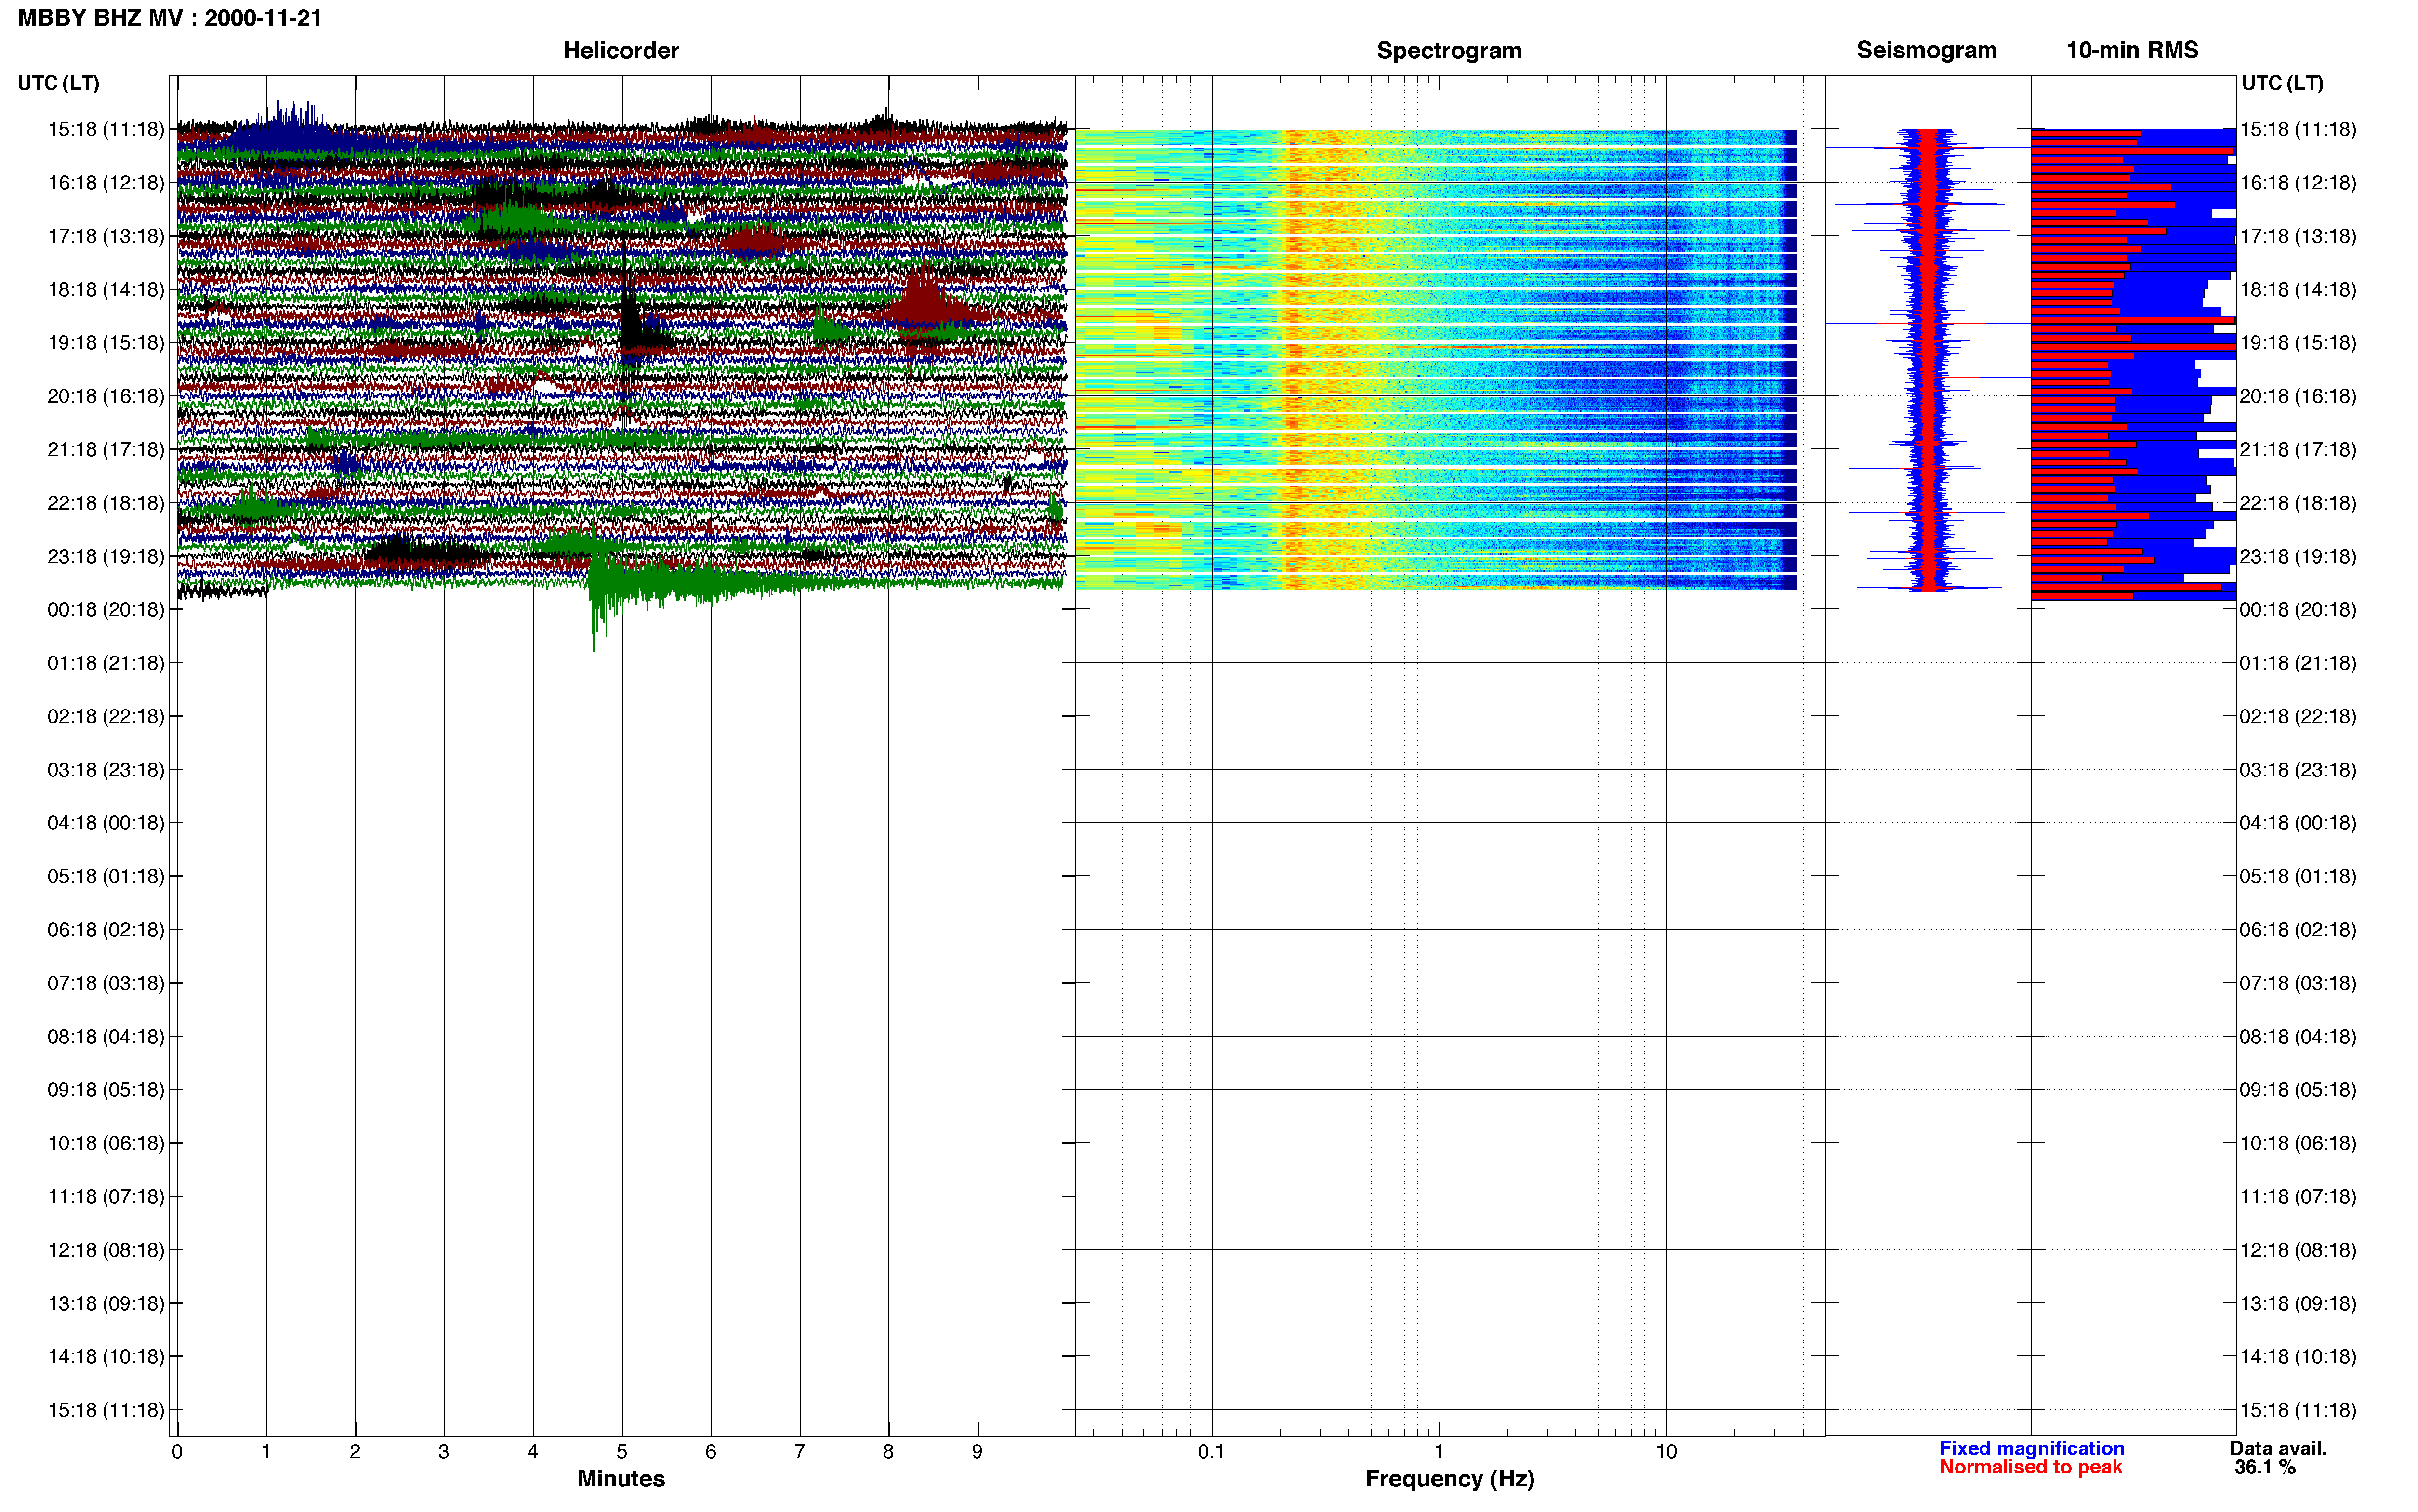The width and height of the screenshot is (2418, 1512).
Task: Click right time label 06:18 (02:18)
Action: click(2298, 929)
